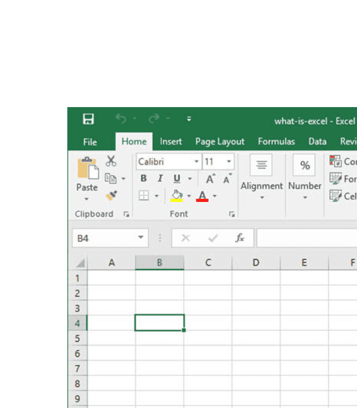This screenshot has height=408, width=357.
Task: Expand the font name dropdown arrow
Action: pos(197,162)
